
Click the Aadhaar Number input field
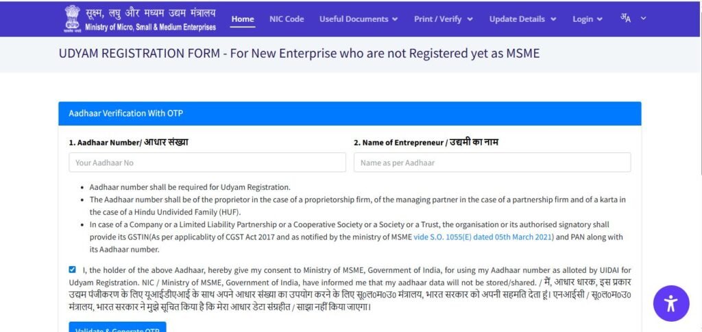(207, 163)
